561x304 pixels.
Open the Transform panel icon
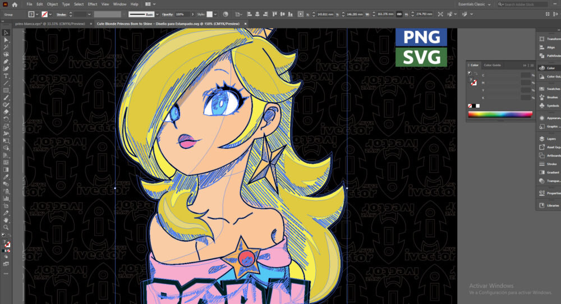click(x=542, y=39)
